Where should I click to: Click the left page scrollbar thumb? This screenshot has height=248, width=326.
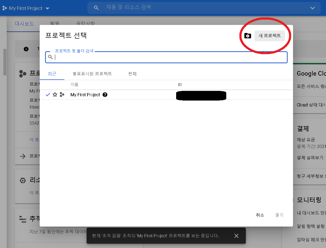[x=5, y=62]
